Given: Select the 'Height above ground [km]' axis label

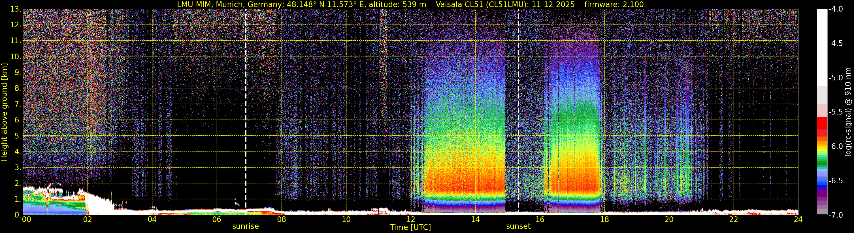Looking at the screenshot, I should point(4,112).
